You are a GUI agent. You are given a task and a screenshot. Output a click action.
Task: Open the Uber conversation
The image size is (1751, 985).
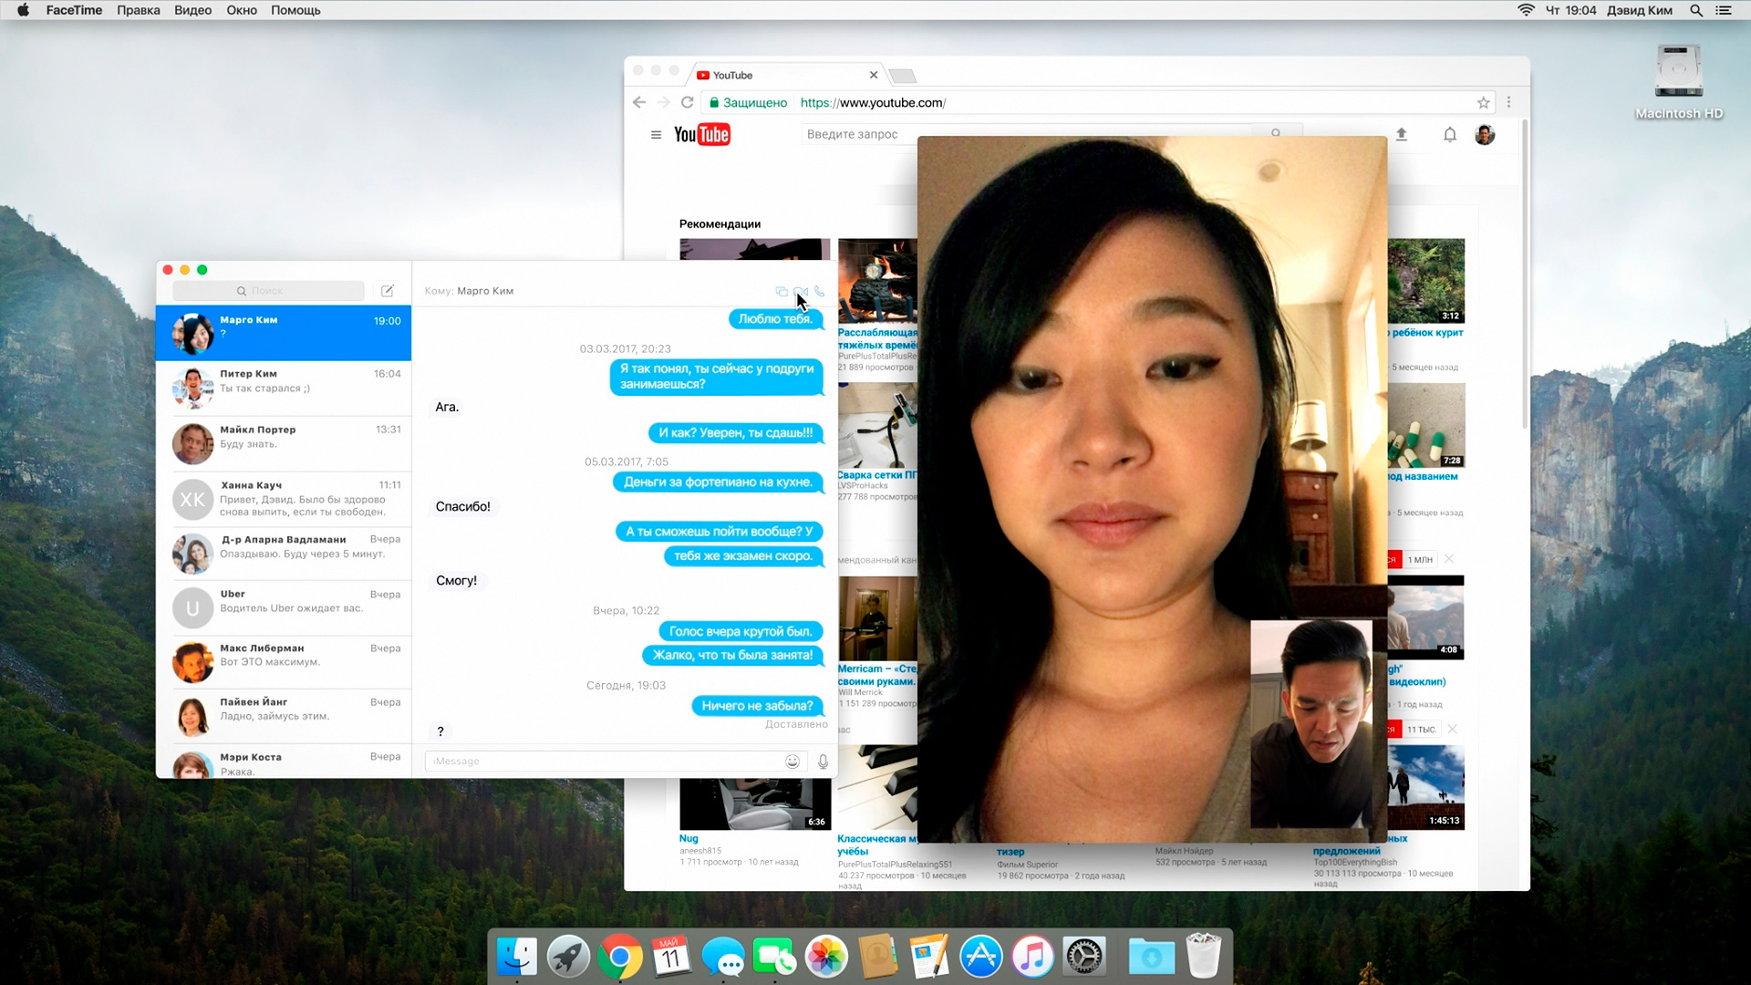284,607
